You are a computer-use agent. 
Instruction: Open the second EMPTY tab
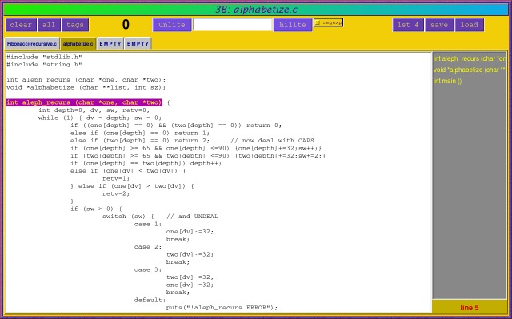click(x=138, y=44)
